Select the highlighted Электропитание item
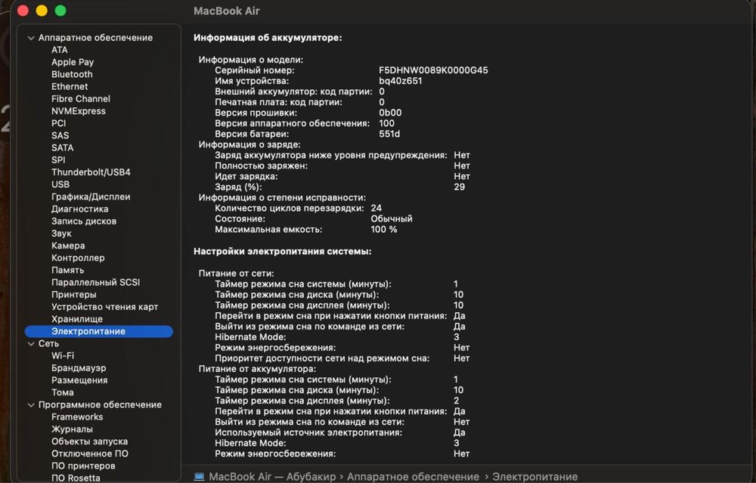756x483 pixels. [99, 331]
